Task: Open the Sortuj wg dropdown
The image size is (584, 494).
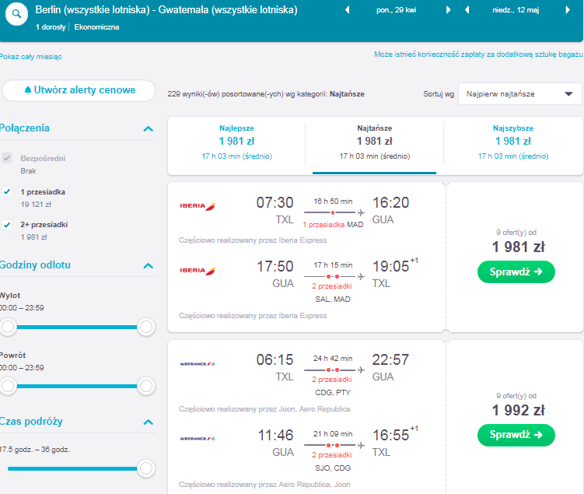Action: coord(519,94)
